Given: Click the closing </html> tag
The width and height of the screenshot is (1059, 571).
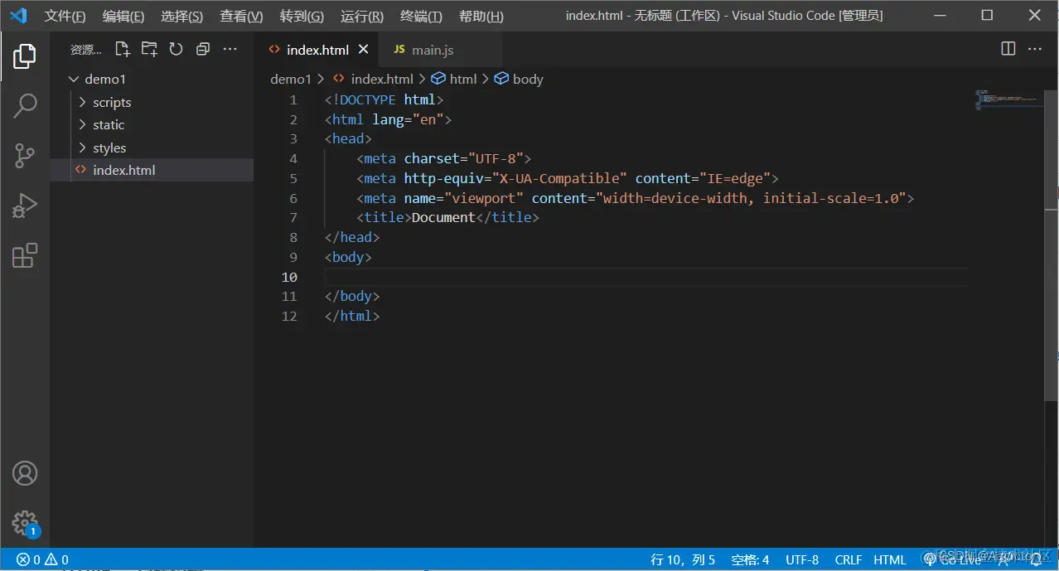Looking at the screenshot, I should click(x=352, y=316).
